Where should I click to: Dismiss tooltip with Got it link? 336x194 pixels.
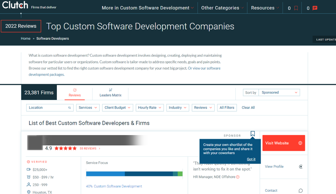click(251, 159)
